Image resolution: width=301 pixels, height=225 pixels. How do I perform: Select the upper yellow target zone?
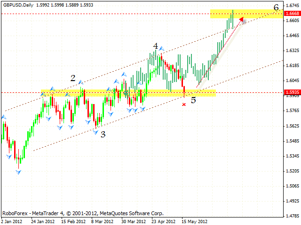click(246, 14)
